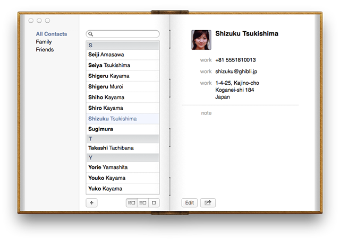This screenshot has height=239, width=340.
Task: Click the window minimize button
Action: click(x=39, y=21)
